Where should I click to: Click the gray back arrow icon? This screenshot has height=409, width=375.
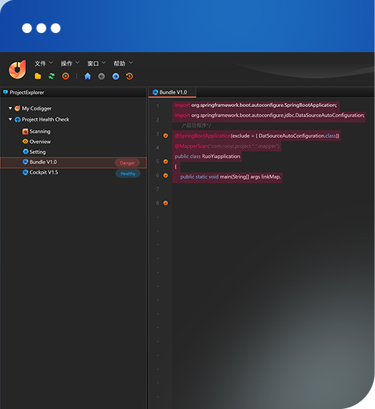tap(101, 76)
